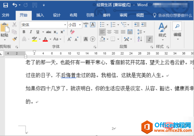
Task: Expand the 粘贴 options arrow
Action: 5,40
